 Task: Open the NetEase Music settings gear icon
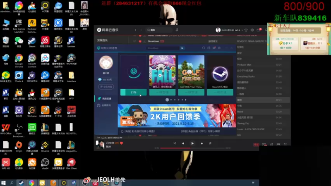(252, 30)
